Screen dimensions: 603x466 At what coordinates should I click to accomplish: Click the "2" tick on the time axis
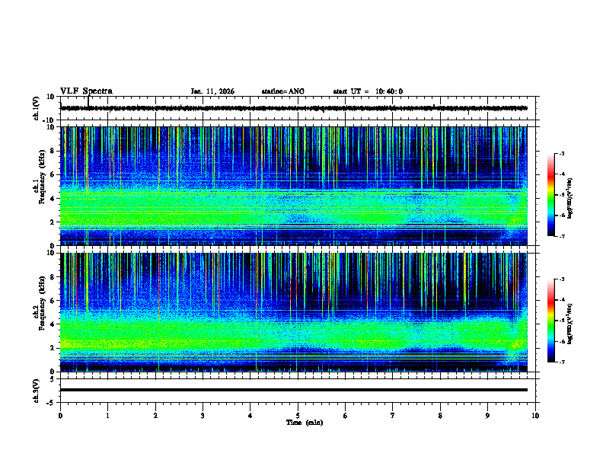[155, 416]
